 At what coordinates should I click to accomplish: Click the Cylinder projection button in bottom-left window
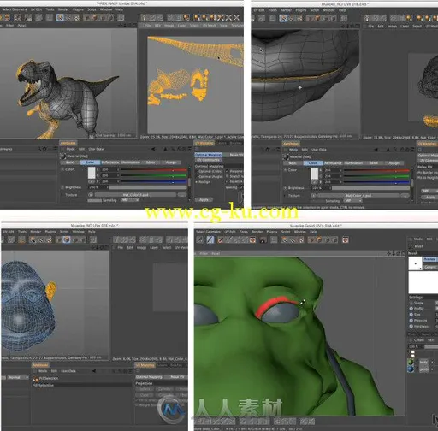tap(165, 389)
